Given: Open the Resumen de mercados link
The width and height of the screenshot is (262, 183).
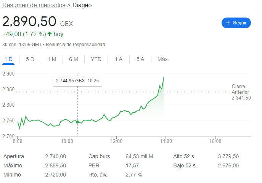Looking at the screenshot, I should pyautogui.click(x=34, y=5).
